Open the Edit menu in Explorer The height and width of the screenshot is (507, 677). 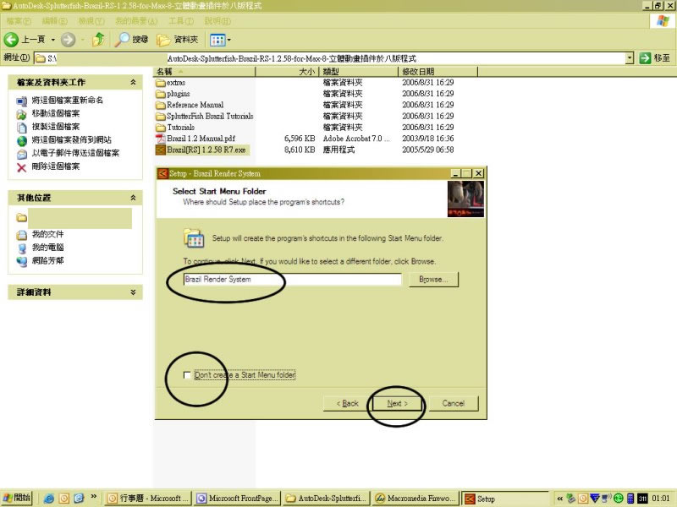click(54, 20)
